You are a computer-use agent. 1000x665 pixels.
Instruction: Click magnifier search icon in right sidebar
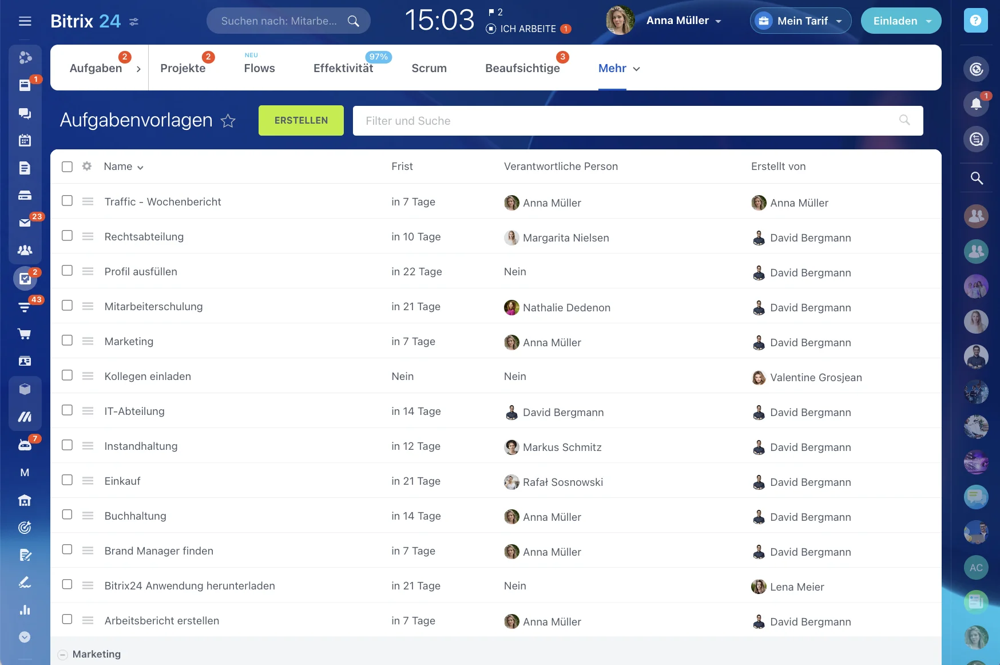tap(976, 178)
